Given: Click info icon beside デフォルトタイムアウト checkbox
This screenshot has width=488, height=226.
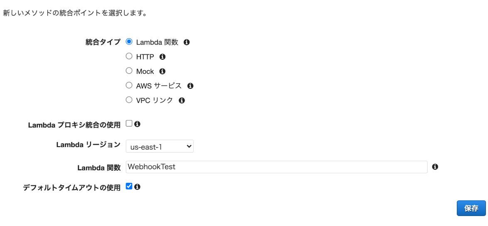Looking at the screenshot, I should click(x=137, y=187).
